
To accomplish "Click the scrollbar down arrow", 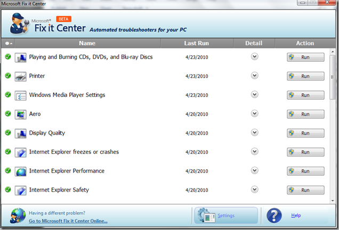I will click(333, 201).
